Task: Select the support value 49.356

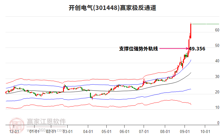Action: point(197,49)
